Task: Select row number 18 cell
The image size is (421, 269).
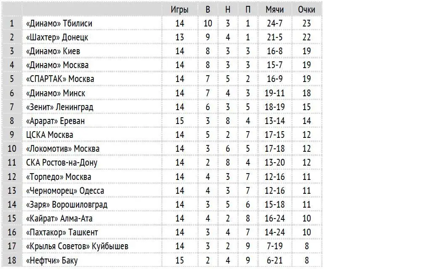Action: tap(12, 260)
